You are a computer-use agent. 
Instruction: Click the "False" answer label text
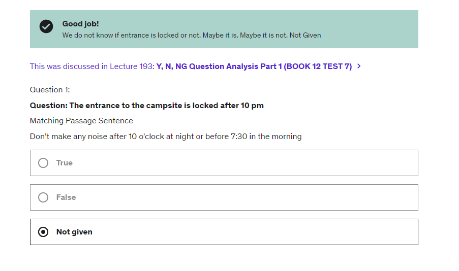[x=66, y=197]
